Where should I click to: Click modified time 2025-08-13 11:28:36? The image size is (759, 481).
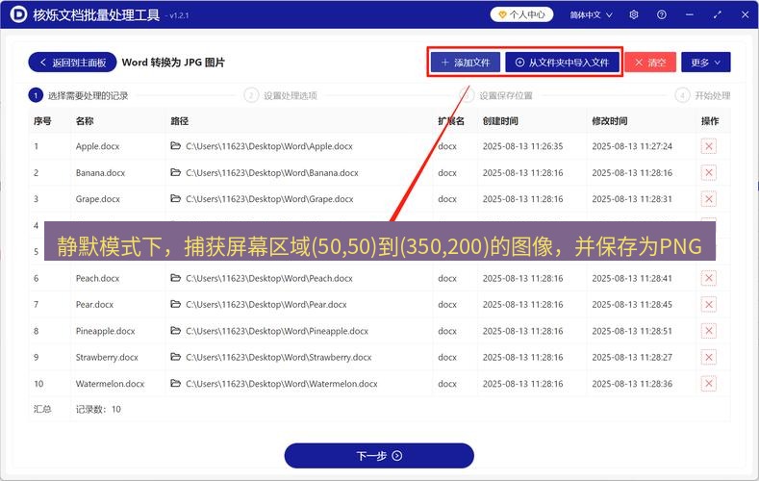(632, 384)
